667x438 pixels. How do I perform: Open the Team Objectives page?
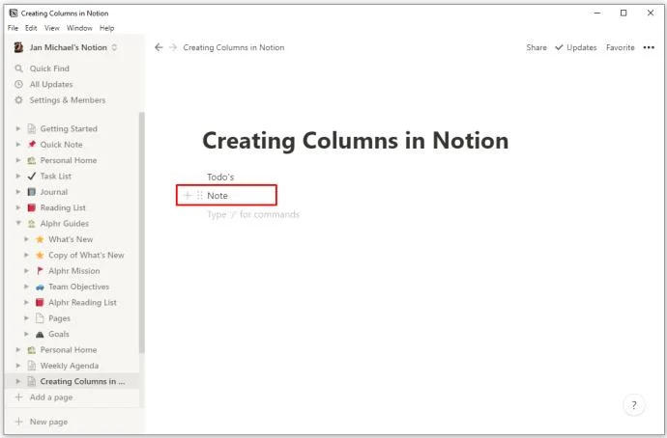tap(78, 287)
